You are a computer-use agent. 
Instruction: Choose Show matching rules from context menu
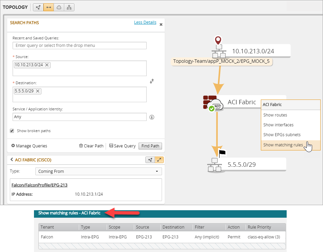[x=283, y=145]
